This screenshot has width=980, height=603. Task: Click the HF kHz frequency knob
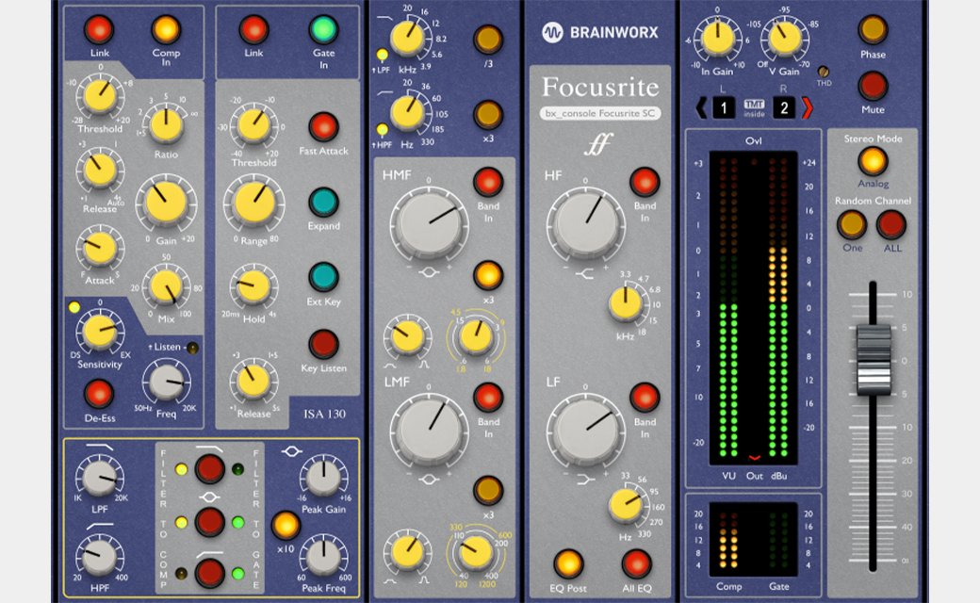[626, 303]
